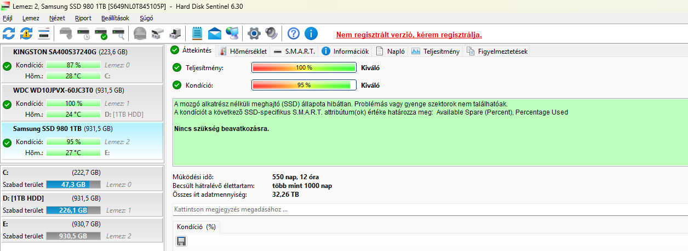This screenshot has width=688, height=251.
Task: Click the disk with clock toolbar icon
Action: (x=83, y=33)
